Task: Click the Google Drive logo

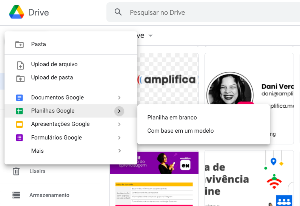Action: [17, 12]
